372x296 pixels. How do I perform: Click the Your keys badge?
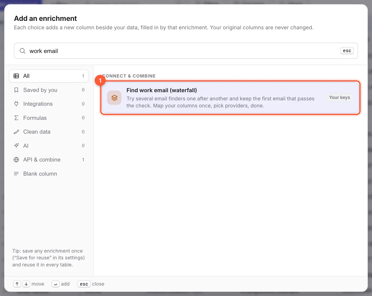tap(340, 98)
